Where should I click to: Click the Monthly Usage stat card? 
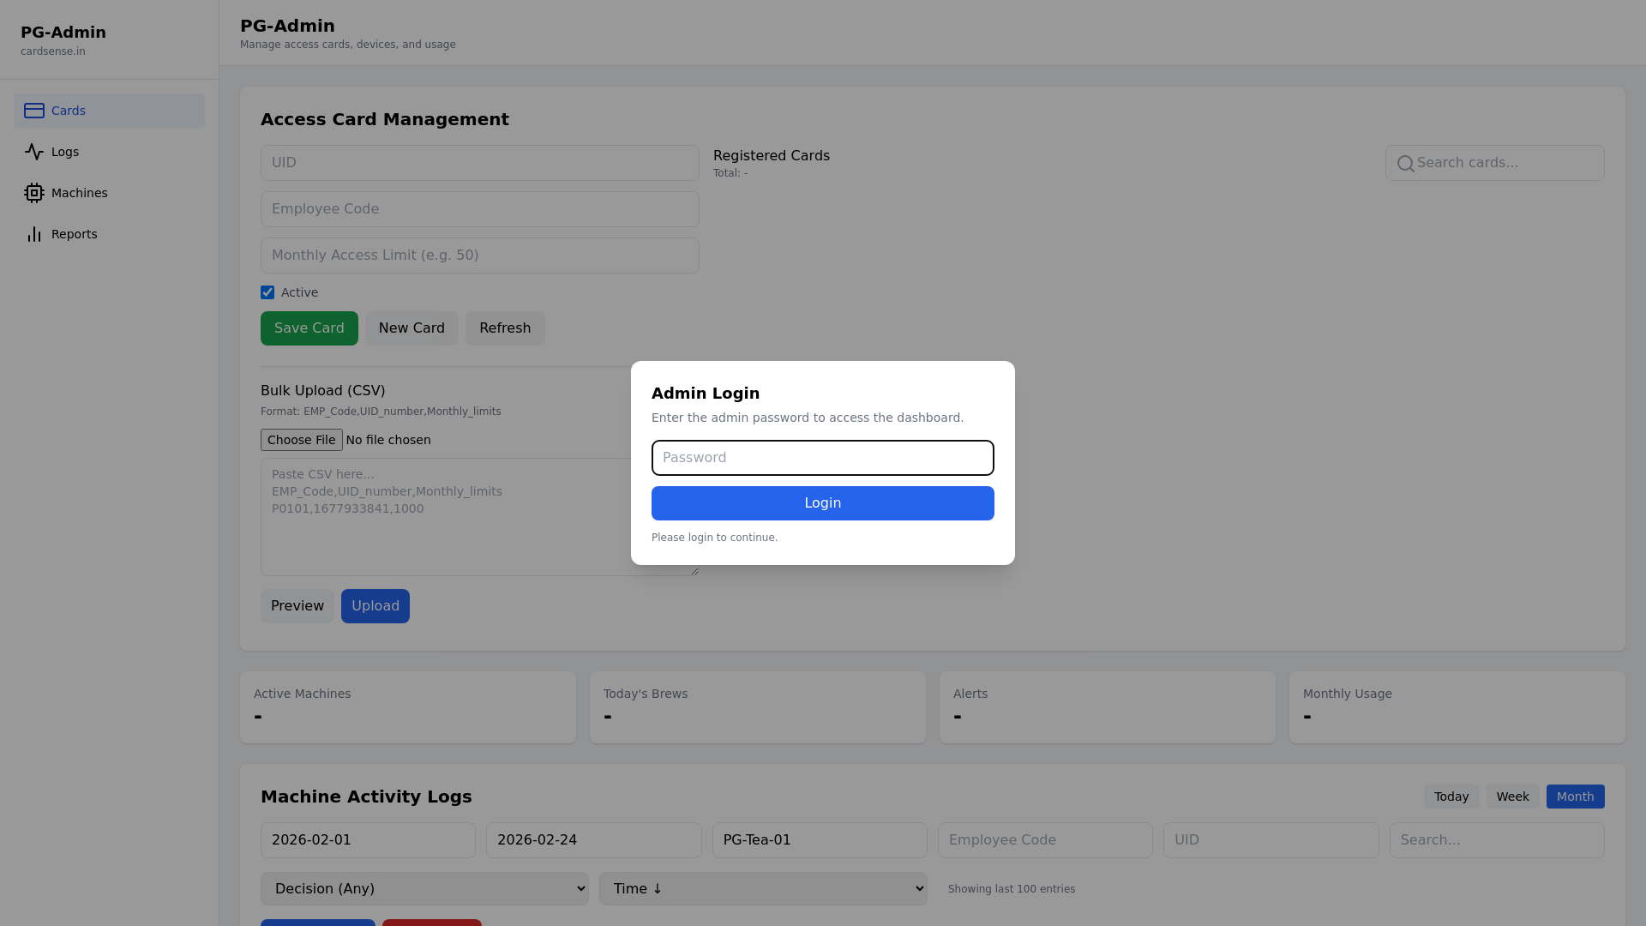click(1457, 707)
